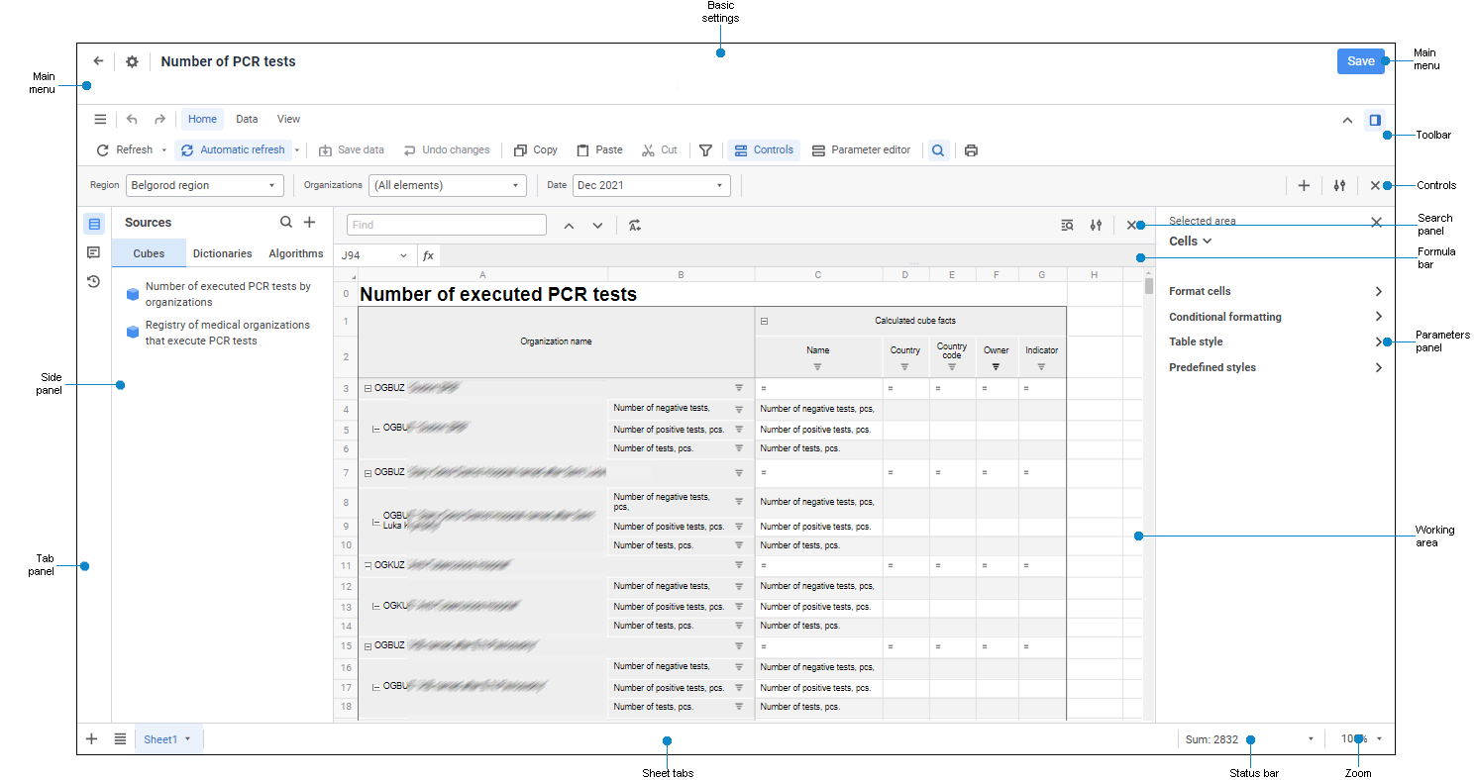Open the Region dropdown showing Belgorod region

204,185
